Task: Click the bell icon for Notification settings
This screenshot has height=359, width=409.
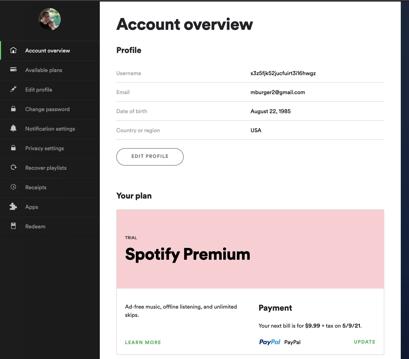Action: coord(13,128)
